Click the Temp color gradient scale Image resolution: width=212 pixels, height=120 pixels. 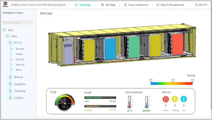172,84
